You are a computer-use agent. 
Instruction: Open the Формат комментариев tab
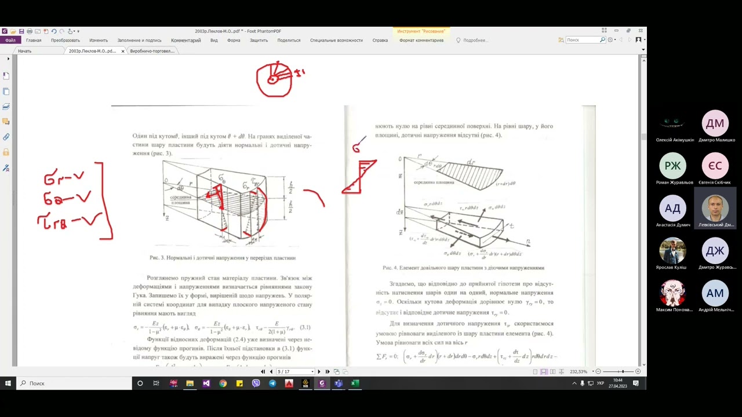421,41
